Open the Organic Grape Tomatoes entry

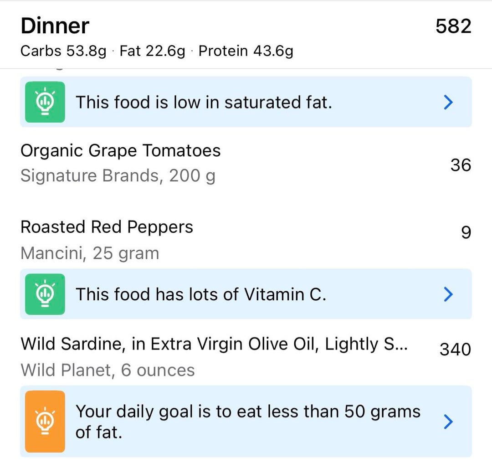[x=121, y=151]
